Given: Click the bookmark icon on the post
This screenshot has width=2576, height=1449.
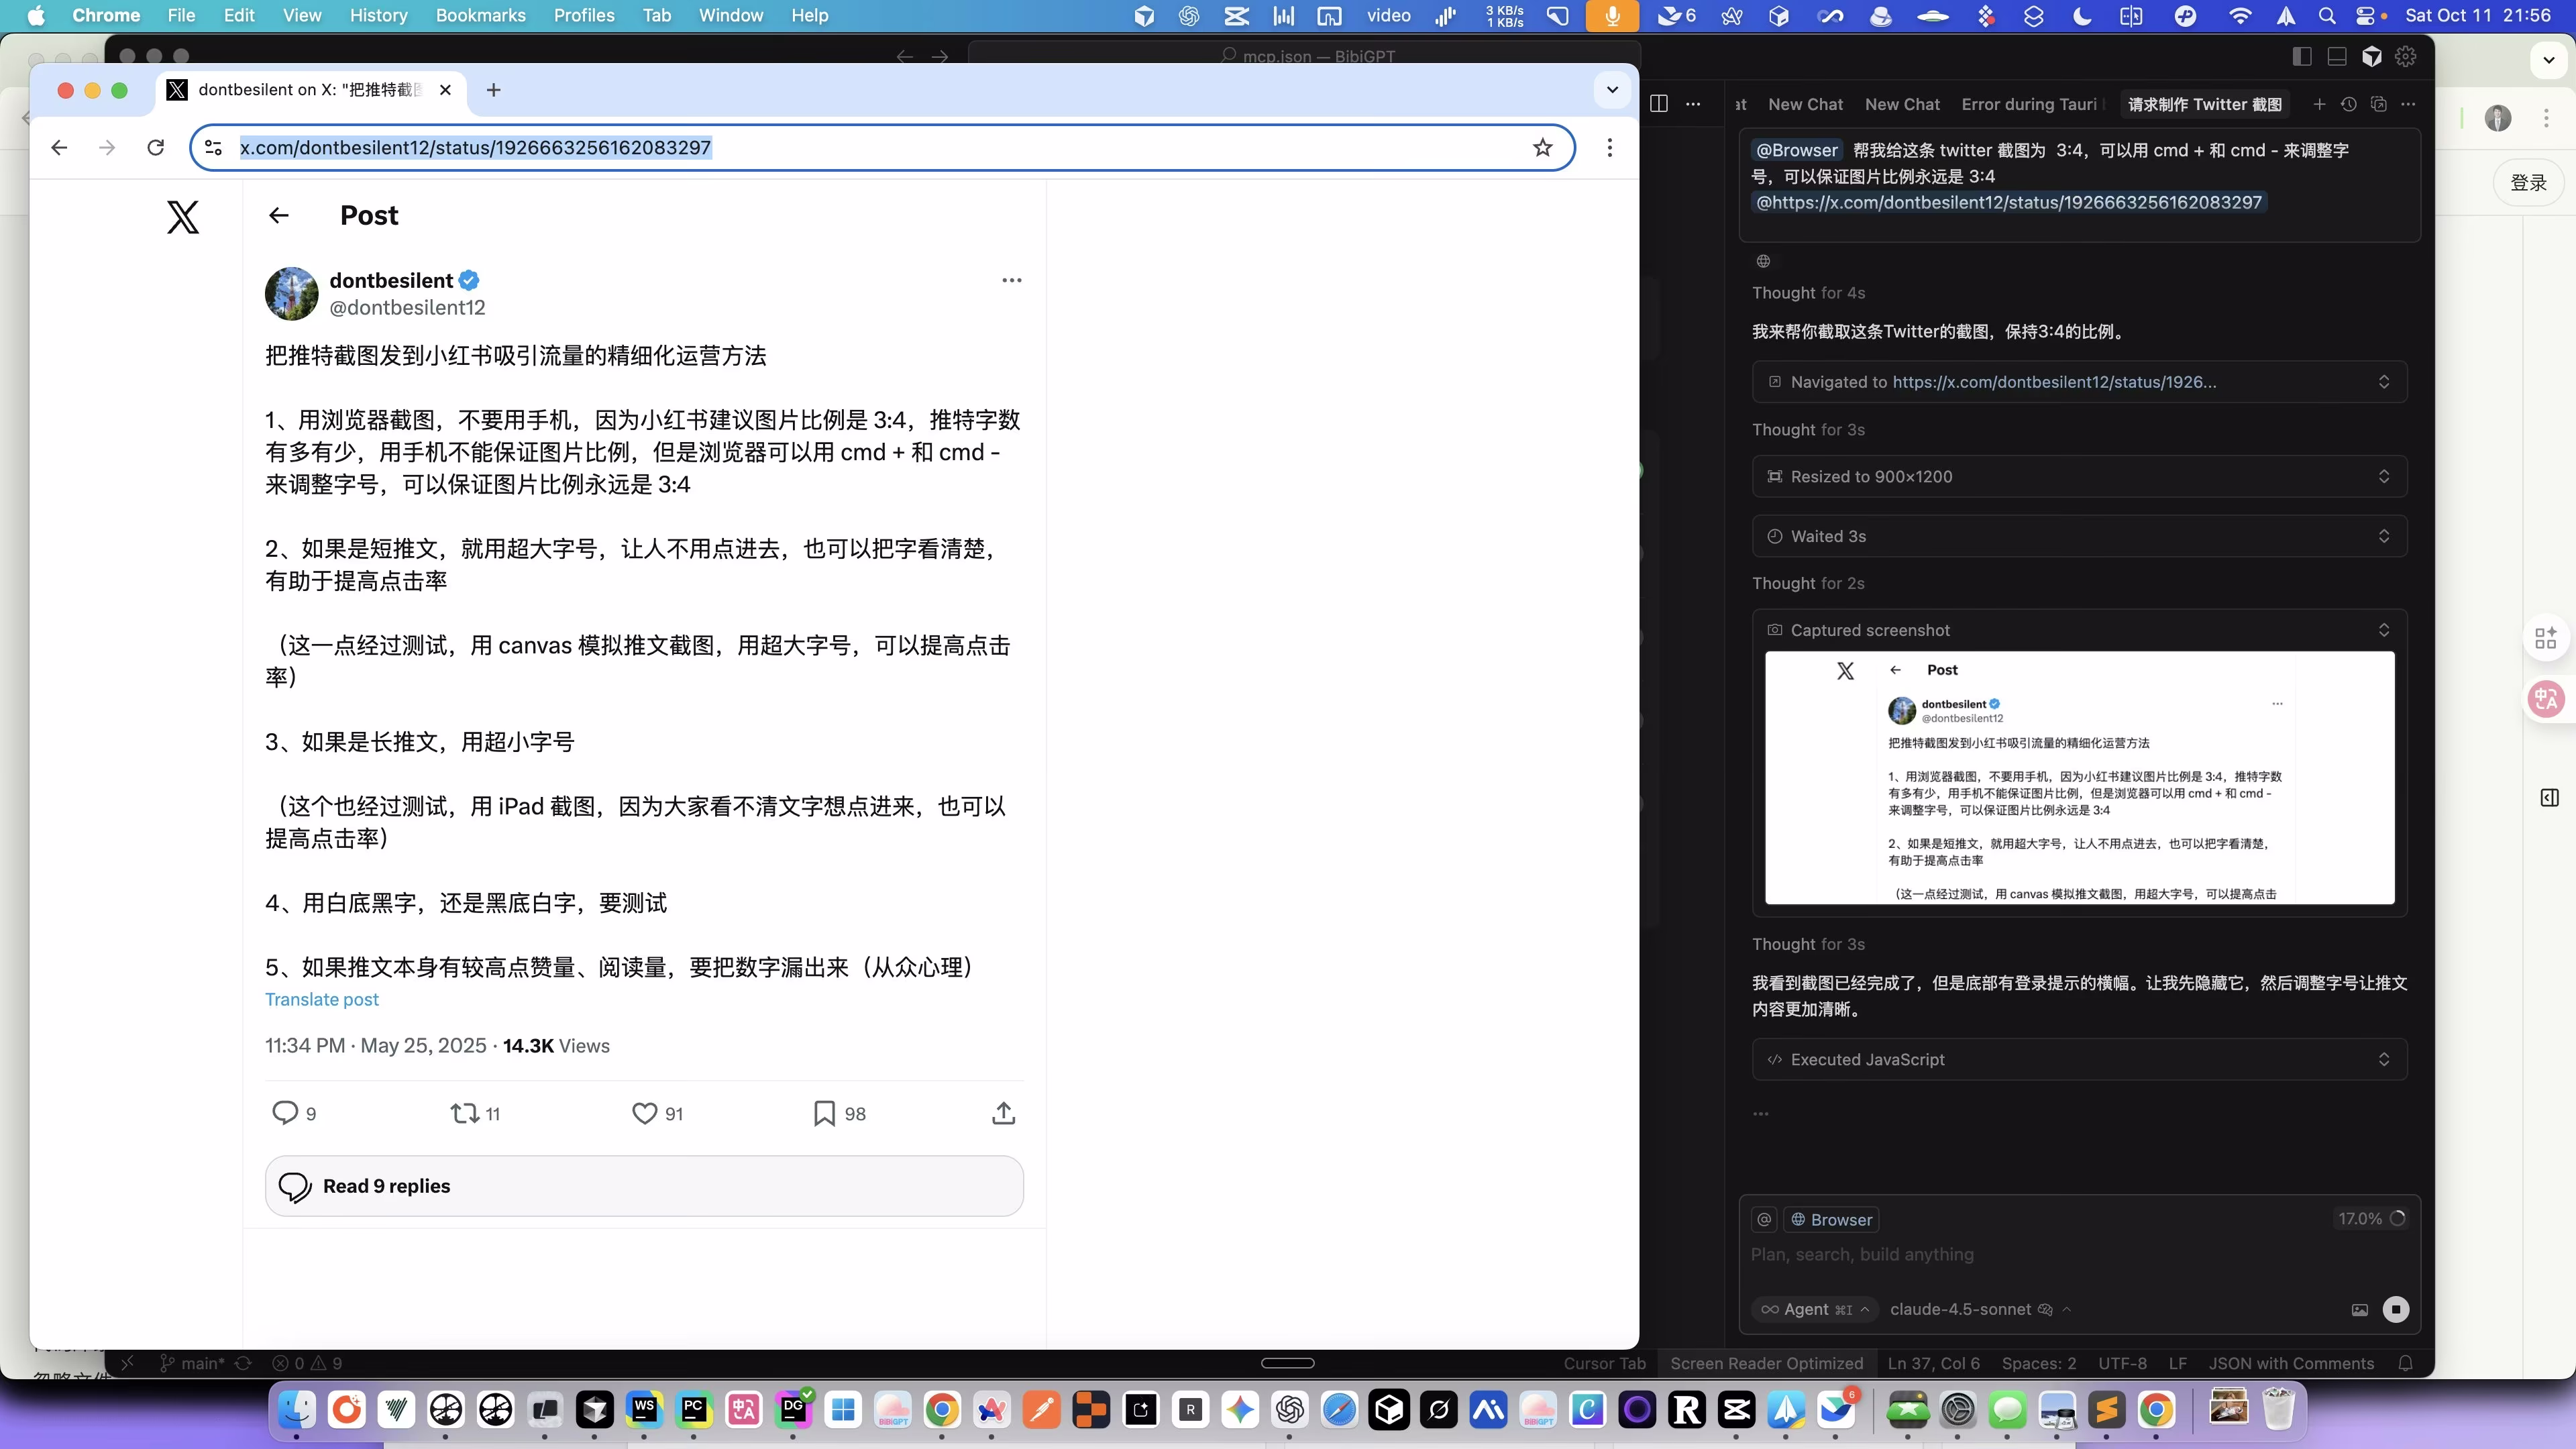Looking at the screenshot, I should (x=824, y=1113).
